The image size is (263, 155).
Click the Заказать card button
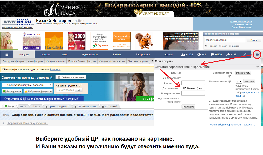click(249, 81)
